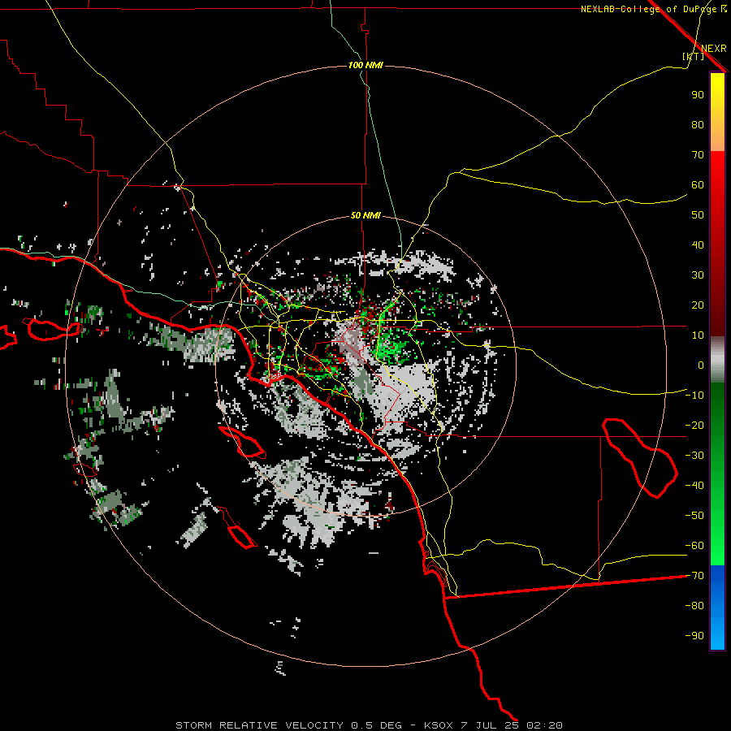The height and width of the screenshot is (731, 731).
Task: Click the -20 value on velocity scale
Action: [x=694, y=425]
